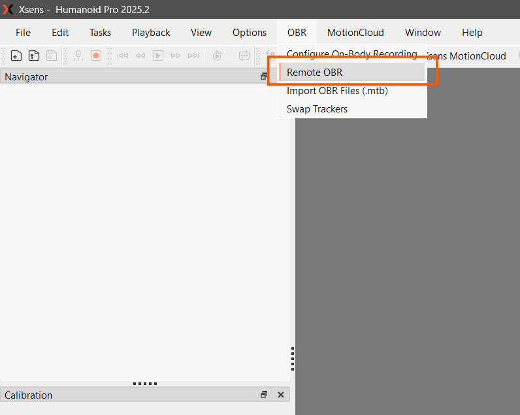Click the red Record button icon

pos(96,56)
